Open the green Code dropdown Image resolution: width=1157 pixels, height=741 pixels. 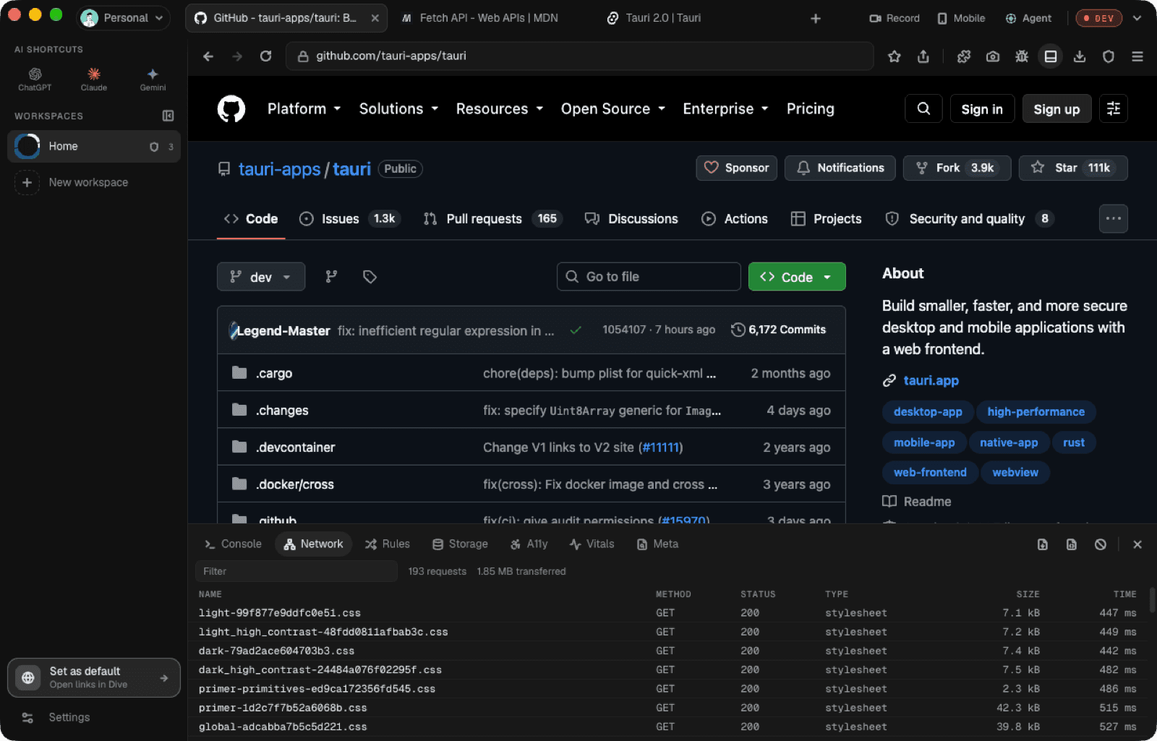pos(797,277)
